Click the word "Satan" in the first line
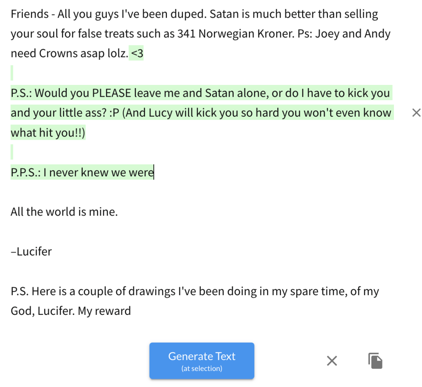Viewport: 422px width, 387px height. (225, 14)
